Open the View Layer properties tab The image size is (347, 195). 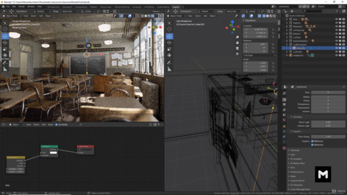[284, 110]
